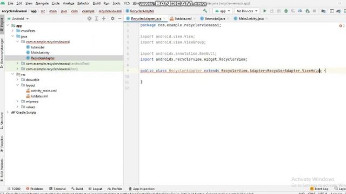Image resolution: width=346 pixels, height=194 pixels.
Task: Open the Build menu
Action: point(96,3)
